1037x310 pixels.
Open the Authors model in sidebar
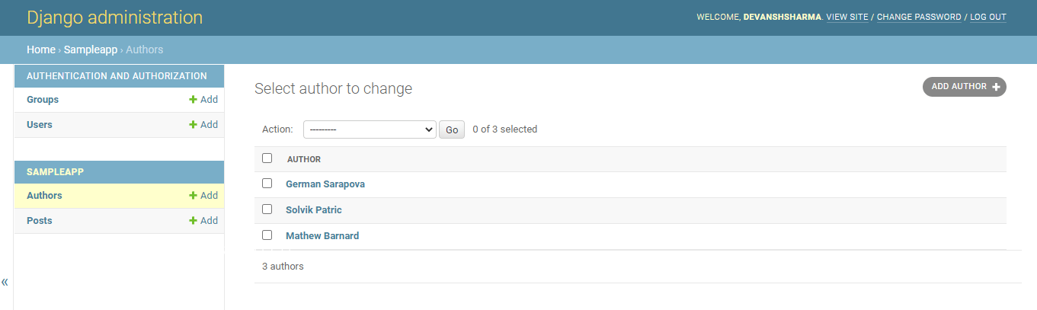click(44, 196)
